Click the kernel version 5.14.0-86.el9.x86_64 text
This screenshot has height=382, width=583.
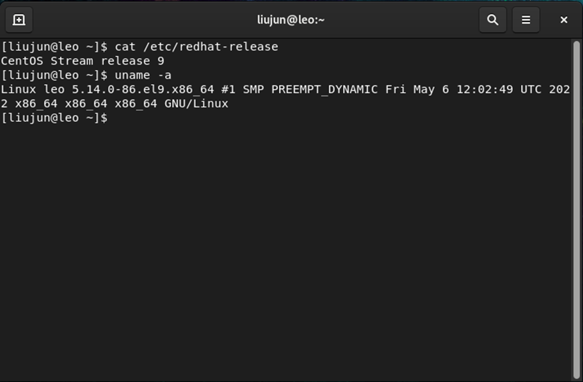point(143,89)
